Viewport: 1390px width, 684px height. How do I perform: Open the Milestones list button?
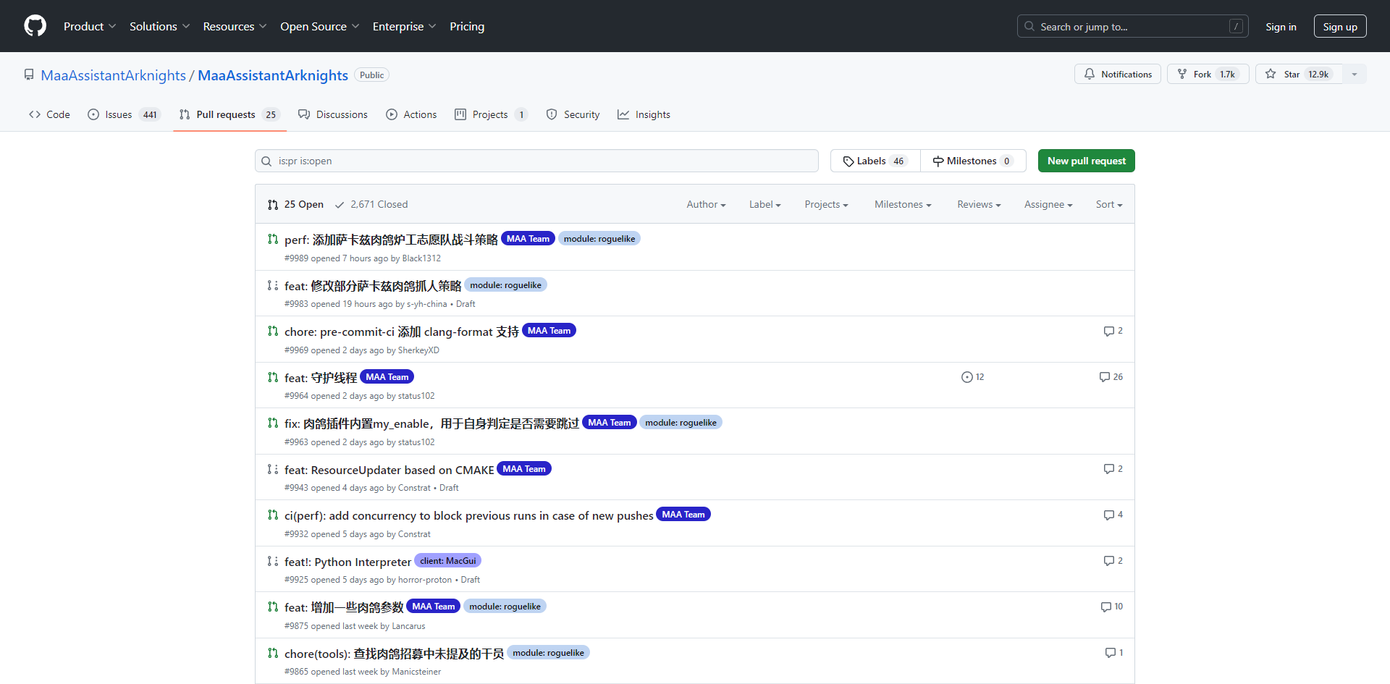click(x=973, y=161)
